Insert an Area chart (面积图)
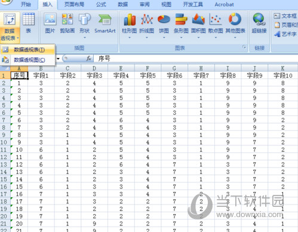The image size is (298, 232). tap(198, 23)
